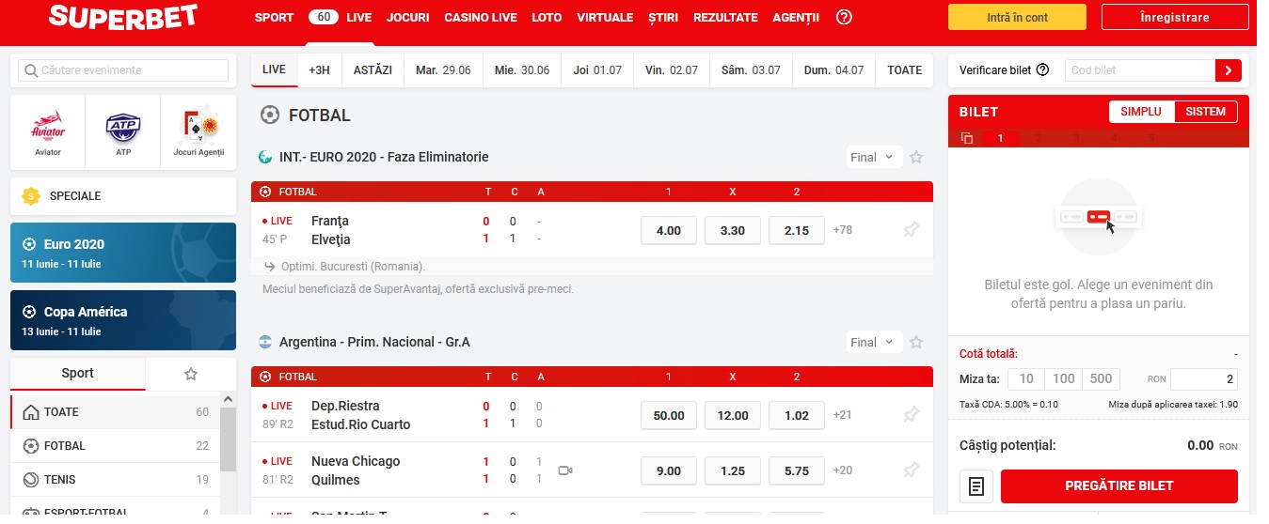Viewport: 1269px width, 524px height.
Task: Favorite the EURO 2020 Faza Eliminatorie league star
Action: pyautogui.click(x=916, y=158)
